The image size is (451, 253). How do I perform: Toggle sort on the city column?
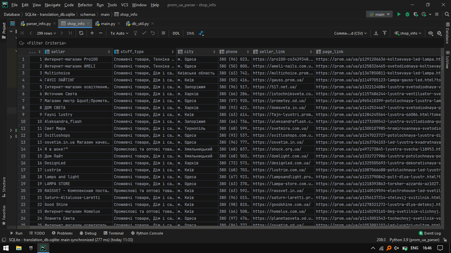(214, 52)
